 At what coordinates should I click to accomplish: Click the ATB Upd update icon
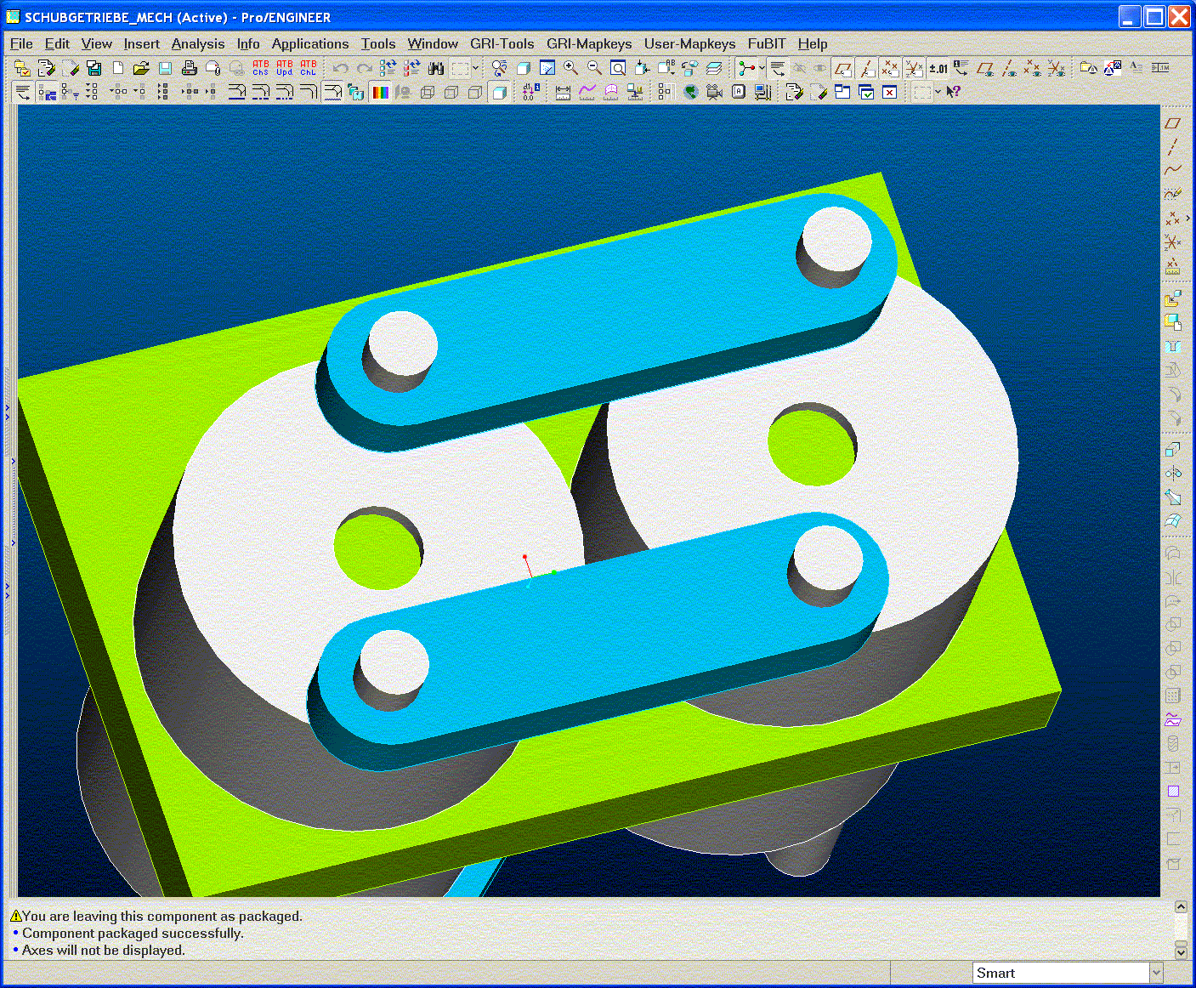(284, 68)
